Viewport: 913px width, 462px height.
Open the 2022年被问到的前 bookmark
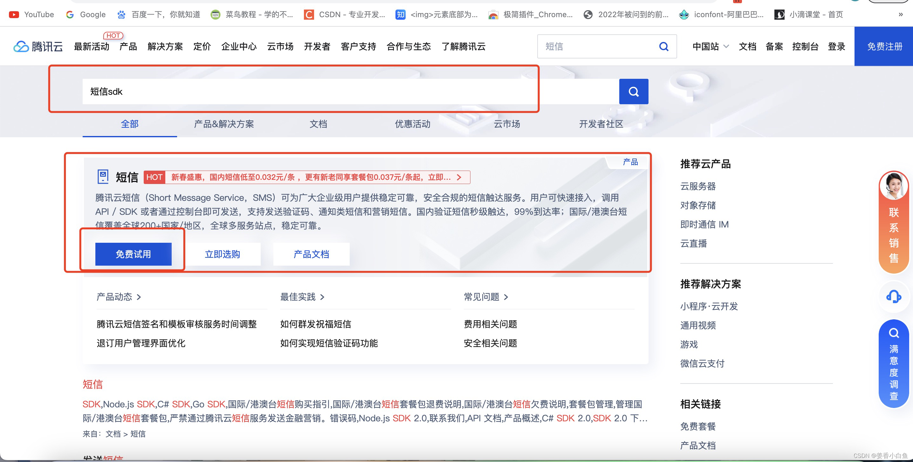626,15
